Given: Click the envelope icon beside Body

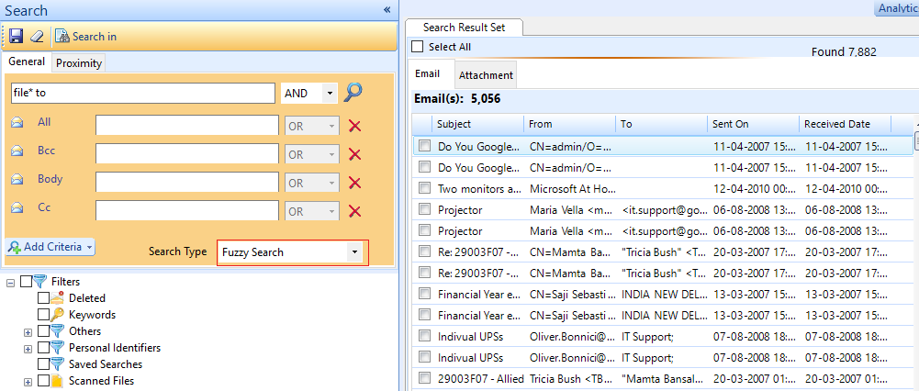Looking at the screenshot, I should click(x=17, y=179).
